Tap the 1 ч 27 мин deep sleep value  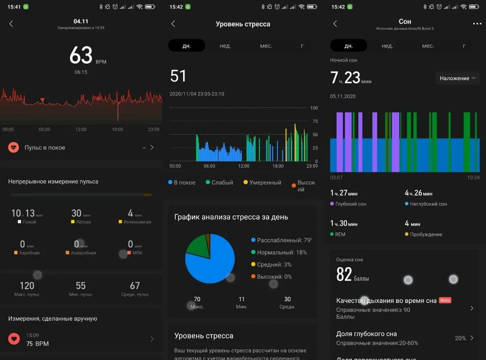pos(344,193)
